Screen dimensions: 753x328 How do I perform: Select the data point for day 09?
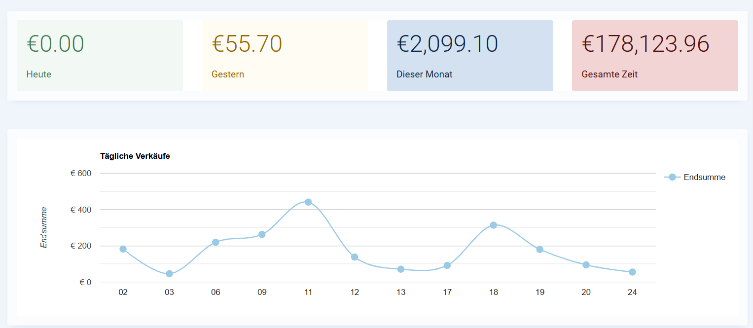point(262,234)
